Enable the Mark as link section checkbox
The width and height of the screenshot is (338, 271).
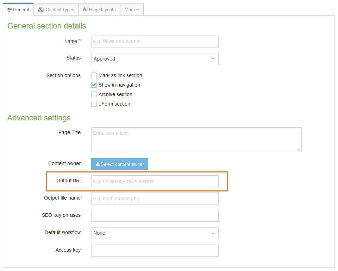pos(94,75)
